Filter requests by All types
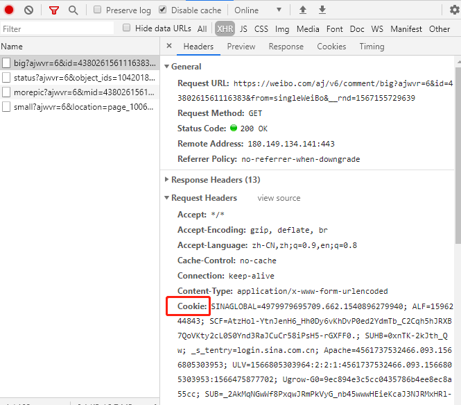 tap(202, 29)
